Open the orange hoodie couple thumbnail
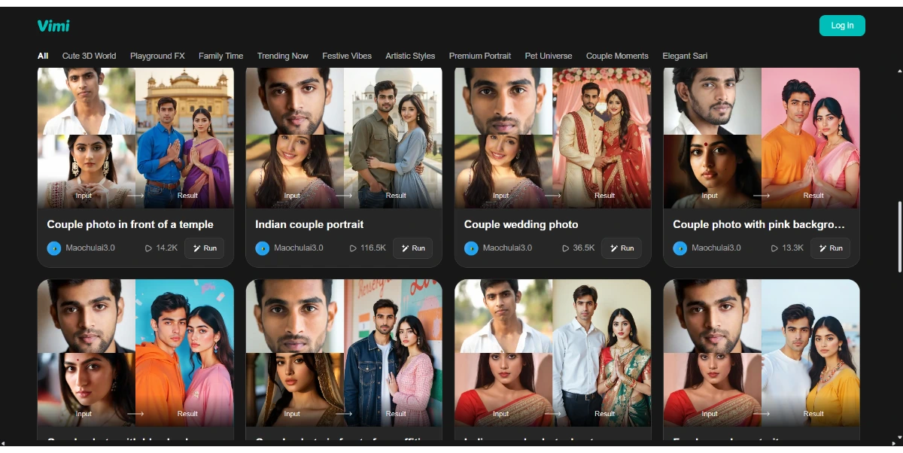903x453 pixels. [x=135, y=352]
